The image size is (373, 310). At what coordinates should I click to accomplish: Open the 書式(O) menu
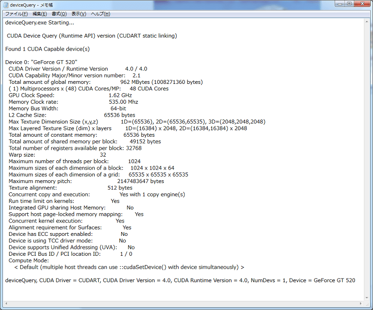(x=57, y=13)
